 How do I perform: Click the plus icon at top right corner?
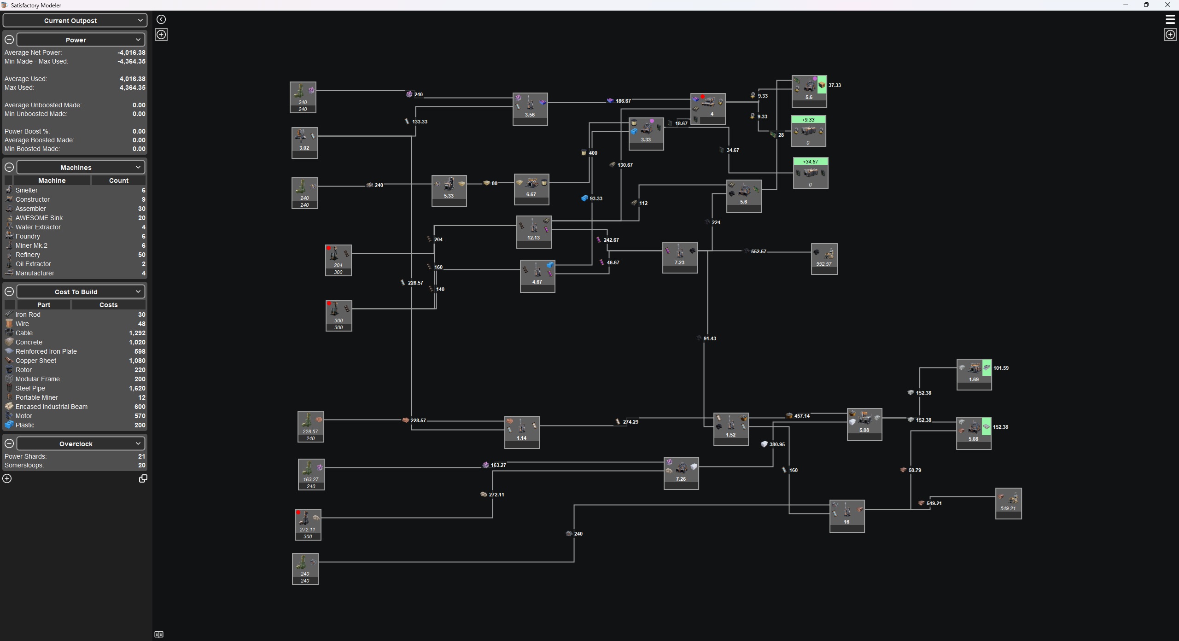pyautogui.click(x=1170, y=35)
